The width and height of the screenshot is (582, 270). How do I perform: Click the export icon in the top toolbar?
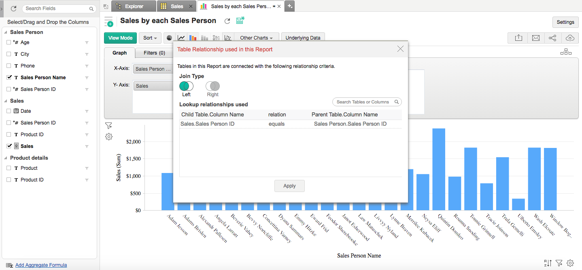(x=518, y=38)
